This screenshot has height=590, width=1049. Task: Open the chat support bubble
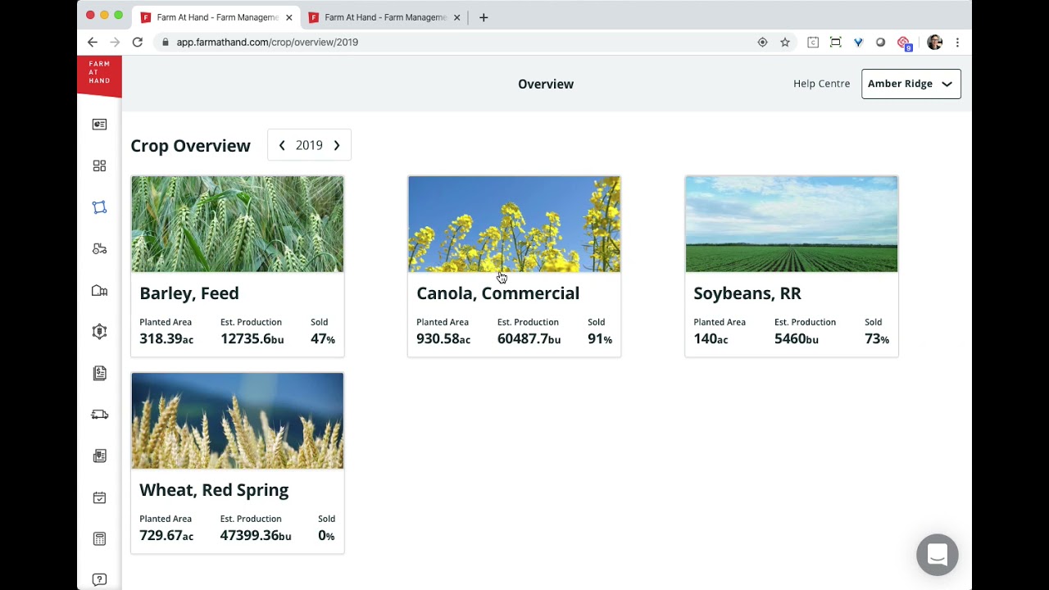[x=937, y=555]
